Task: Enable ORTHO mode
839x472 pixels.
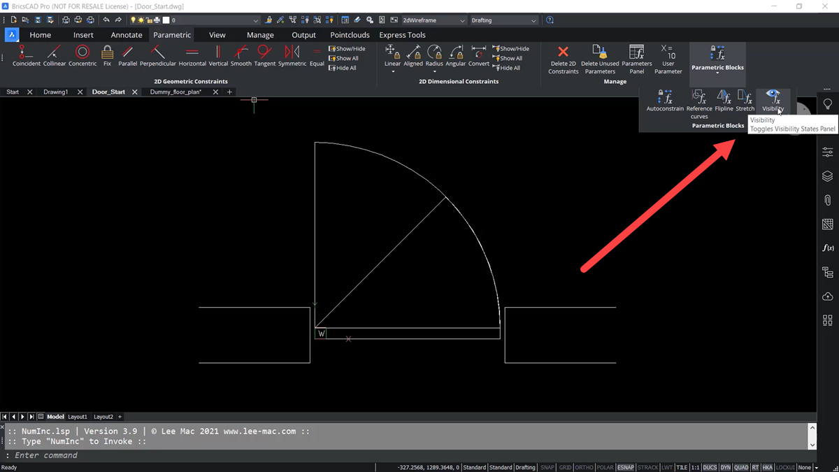Action: point(584,467)
